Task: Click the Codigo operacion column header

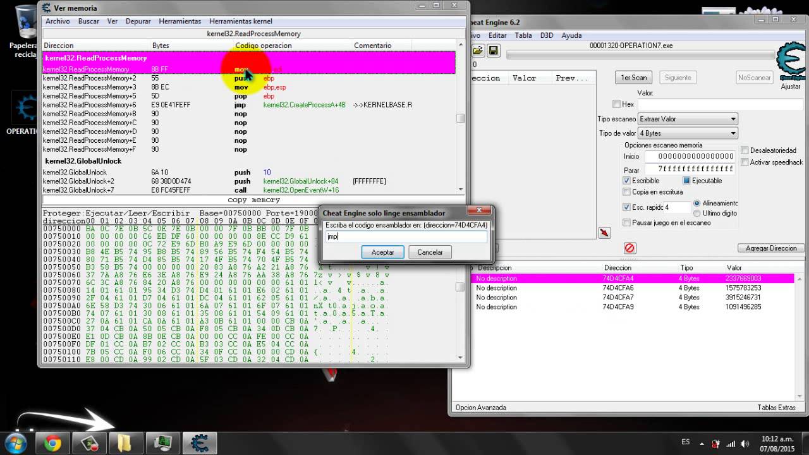Action: [x=264, y=45]
